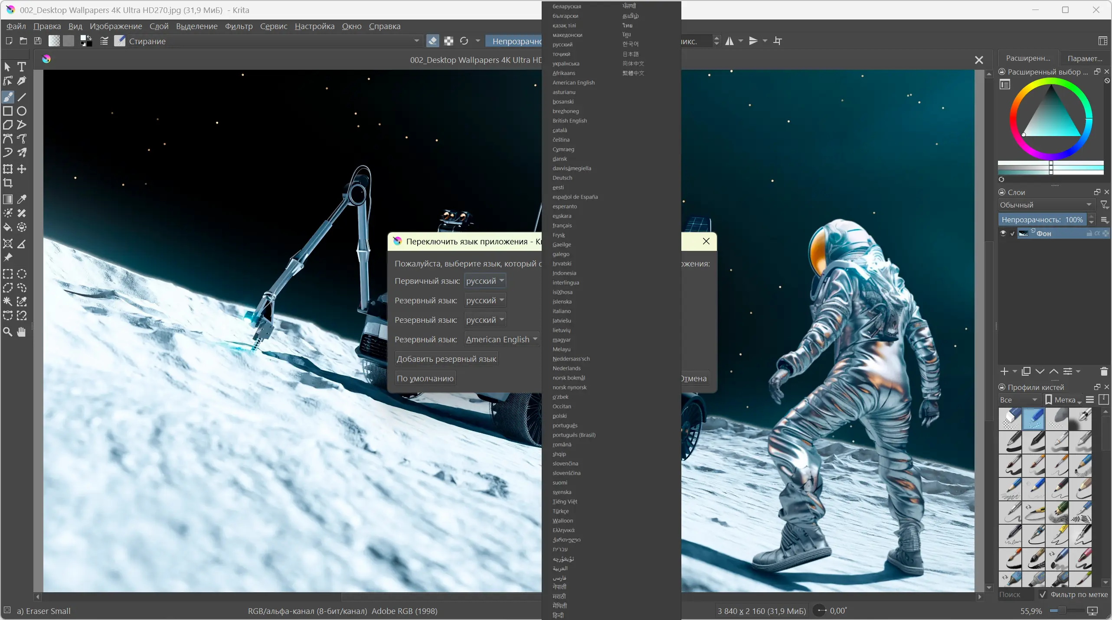Choose Deutsch from language list
Image resolution: width=1112 pixels, height=620 pixels.
pos(562,178)
